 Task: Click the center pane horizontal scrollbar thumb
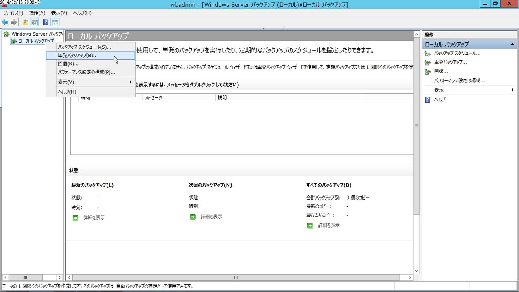tap(236, 277)
